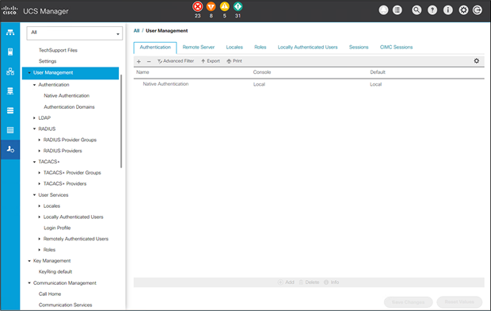Open the Storage navigation icon in sidebar
Image resolution: width=491 pixels, height=311 pixels.
pos(10,130)
